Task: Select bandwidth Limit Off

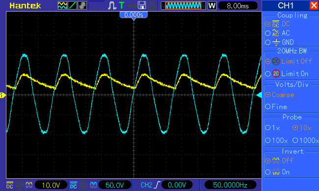Action: tap(288, 61)
